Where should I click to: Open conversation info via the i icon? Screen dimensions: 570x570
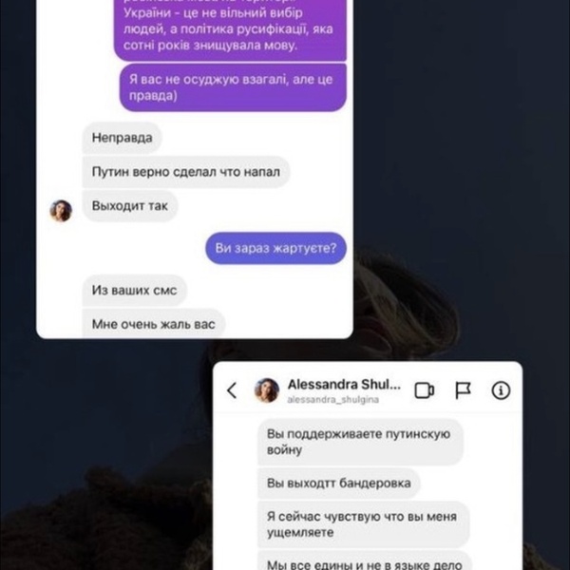click(x=501, y=390)
